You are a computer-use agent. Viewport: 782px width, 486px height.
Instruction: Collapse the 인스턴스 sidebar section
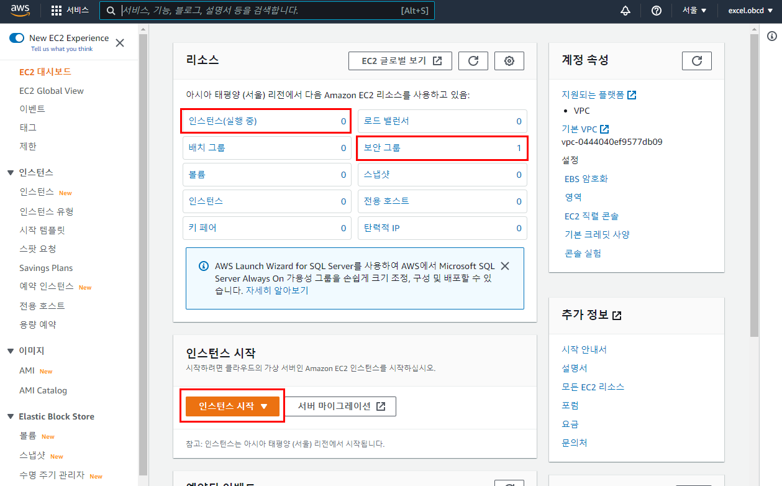pyautogui.click(x=11, y=172)
